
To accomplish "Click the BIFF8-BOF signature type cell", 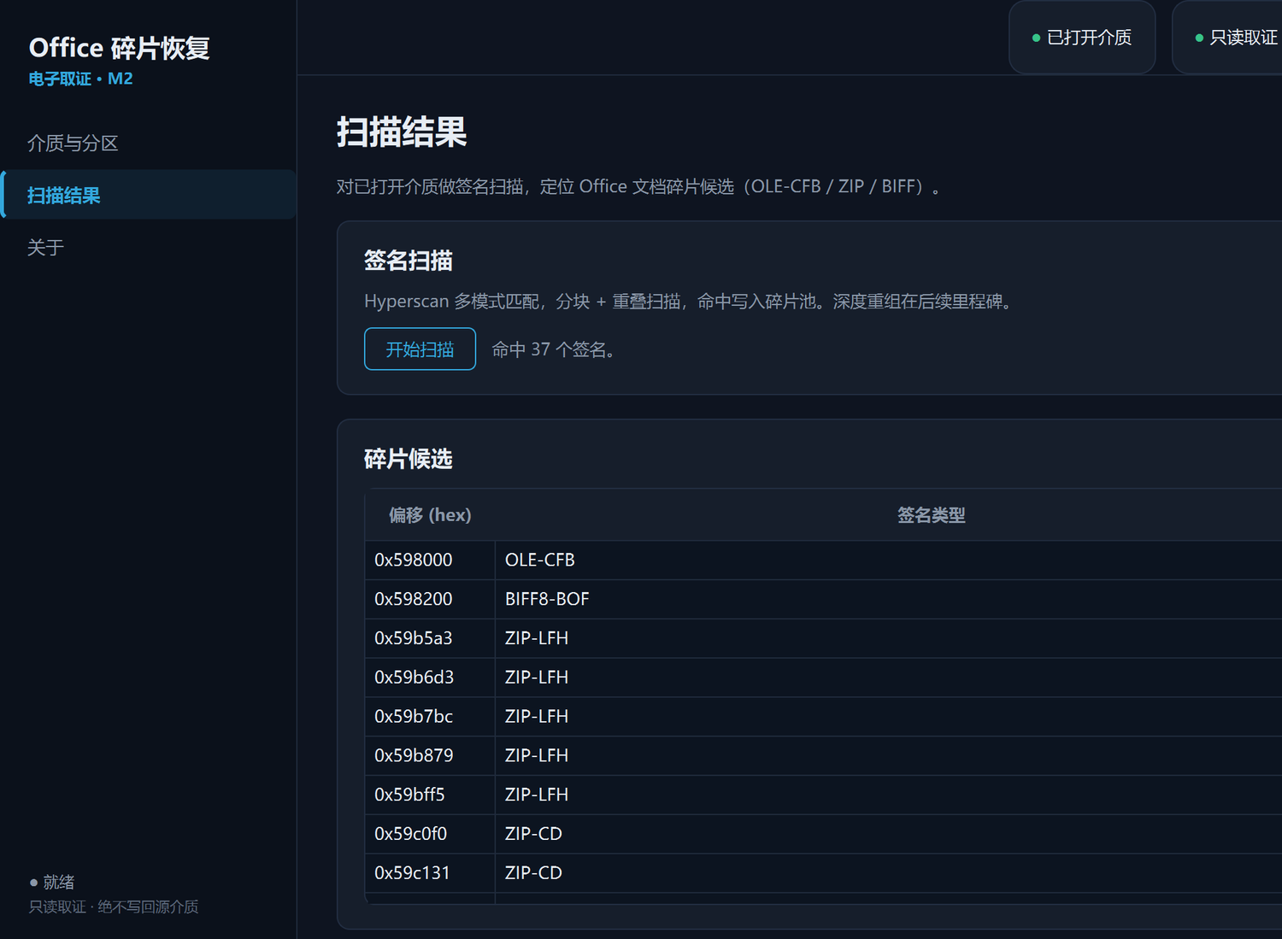I will point(889,600).
